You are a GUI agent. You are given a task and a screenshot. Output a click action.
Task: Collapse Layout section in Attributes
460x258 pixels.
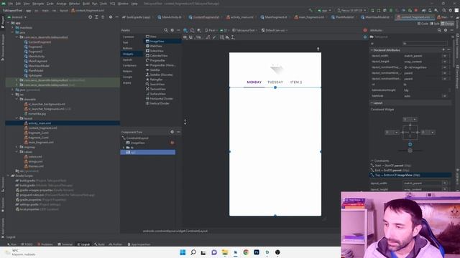click(x=372, y=103)
